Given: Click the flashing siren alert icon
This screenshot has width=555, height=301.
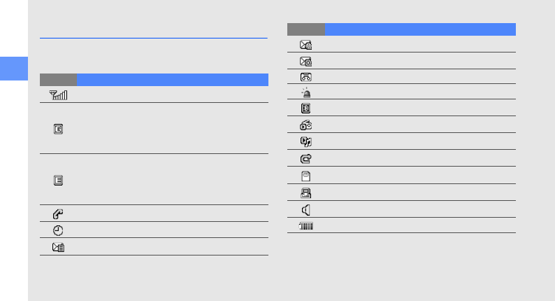Looking at the screenshot, I should [x=305, y=92].
